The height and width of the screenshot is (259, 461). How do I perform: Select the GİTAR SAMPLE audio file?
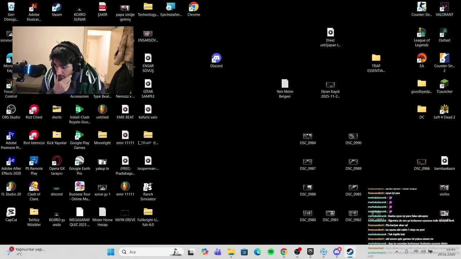pos(148,89)
